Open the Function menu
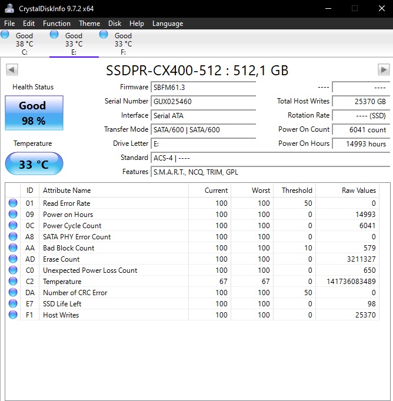 click(x=56, y=24)
